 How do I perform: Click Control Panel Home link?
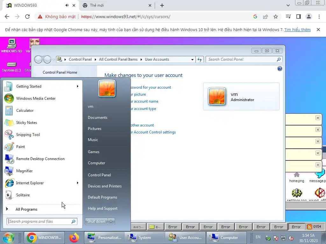(60, 72)
